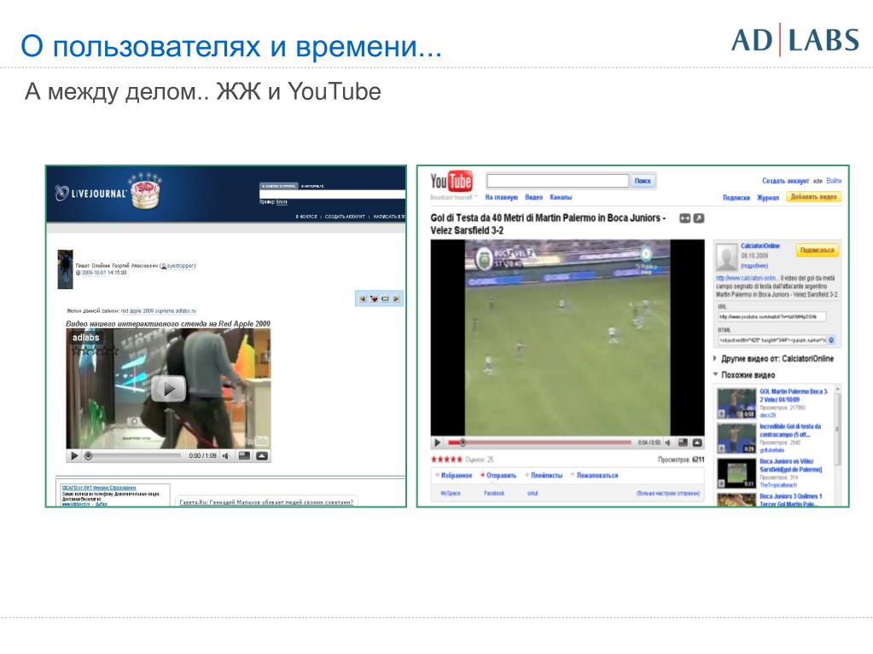The image size is (873, 654).
Task: Open the Избранное favorites tab
Action: pos(454,476)
